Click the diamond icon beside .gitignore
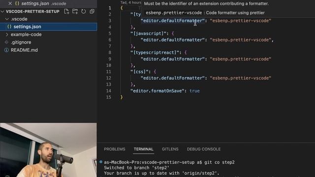 (6, 42)
